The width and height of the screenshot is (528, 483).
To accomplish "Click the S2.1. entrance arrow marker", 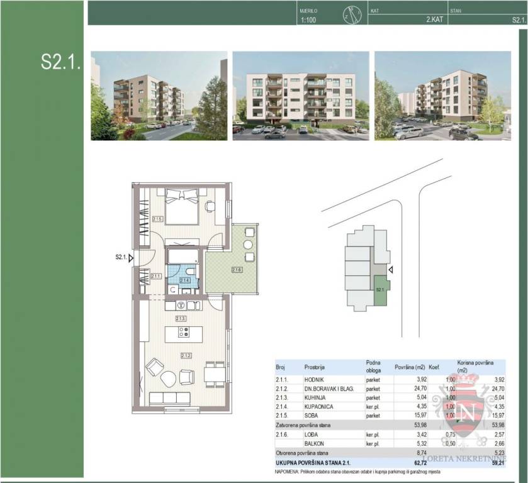I will (131, 257).
